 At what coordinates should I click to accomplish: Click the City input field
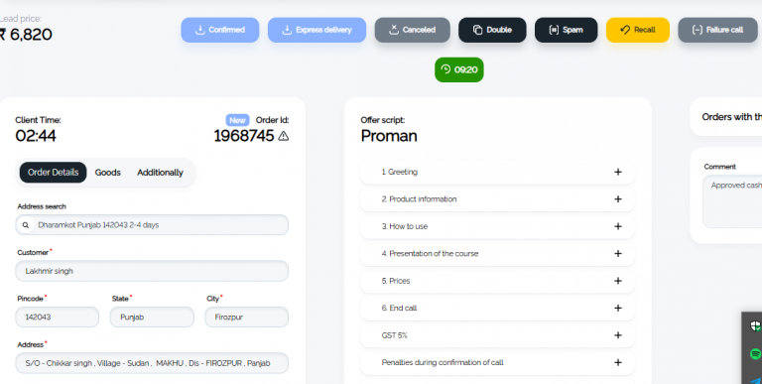(247, 317)
